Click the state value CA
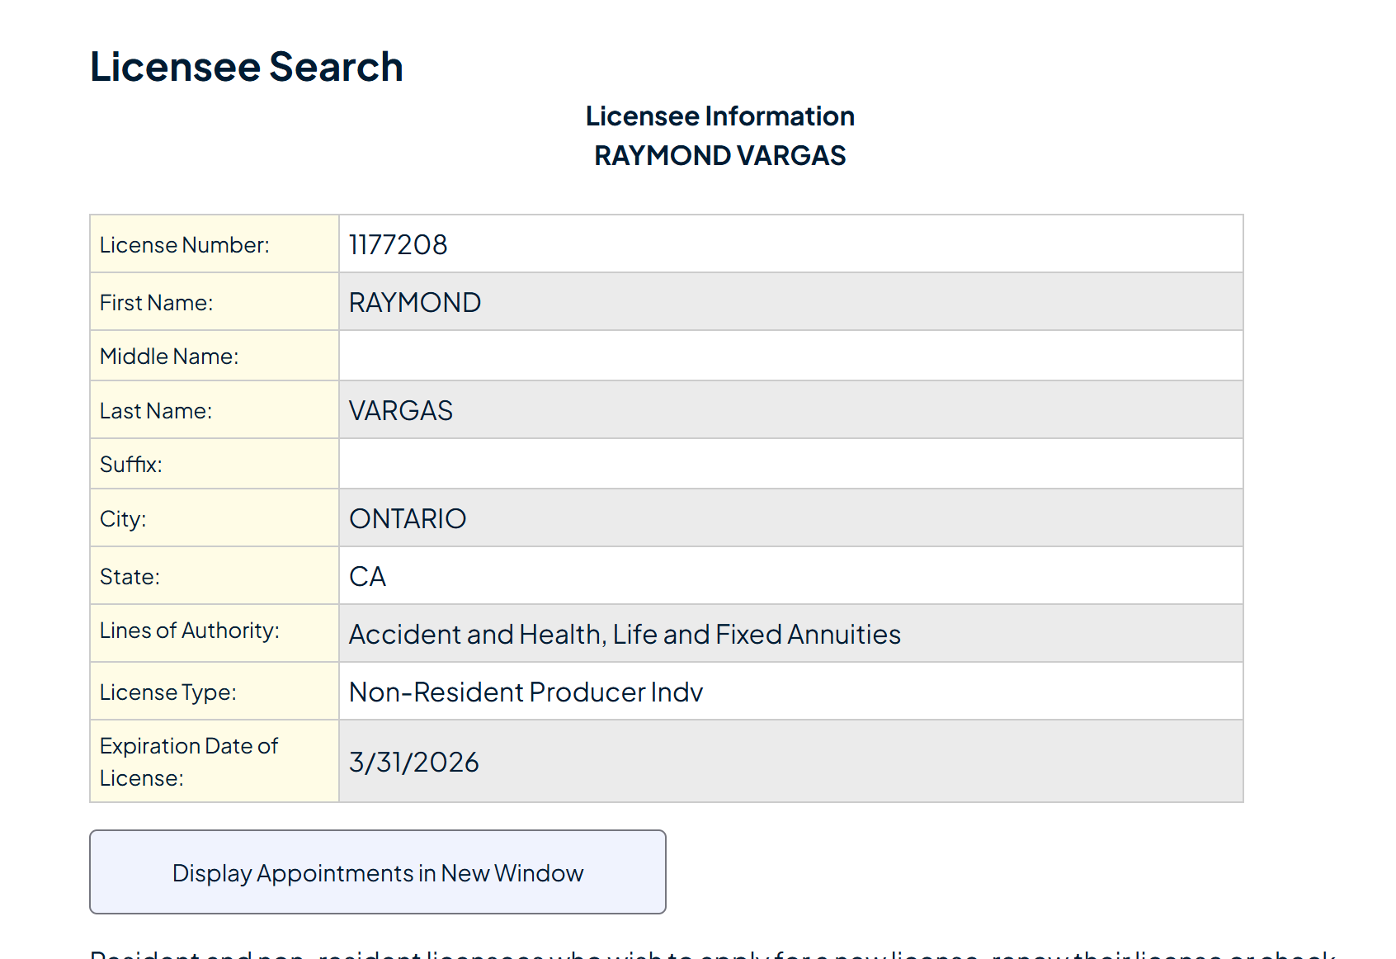1396x959 pixels. (x=367, y=577)
